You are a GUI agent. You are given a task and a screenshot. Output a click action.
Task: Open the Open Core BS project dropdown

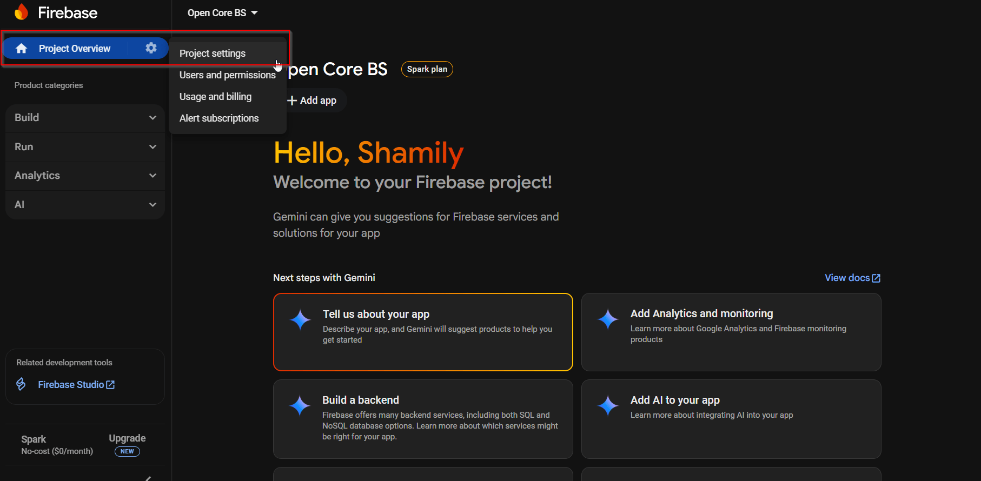pos(222,13)
